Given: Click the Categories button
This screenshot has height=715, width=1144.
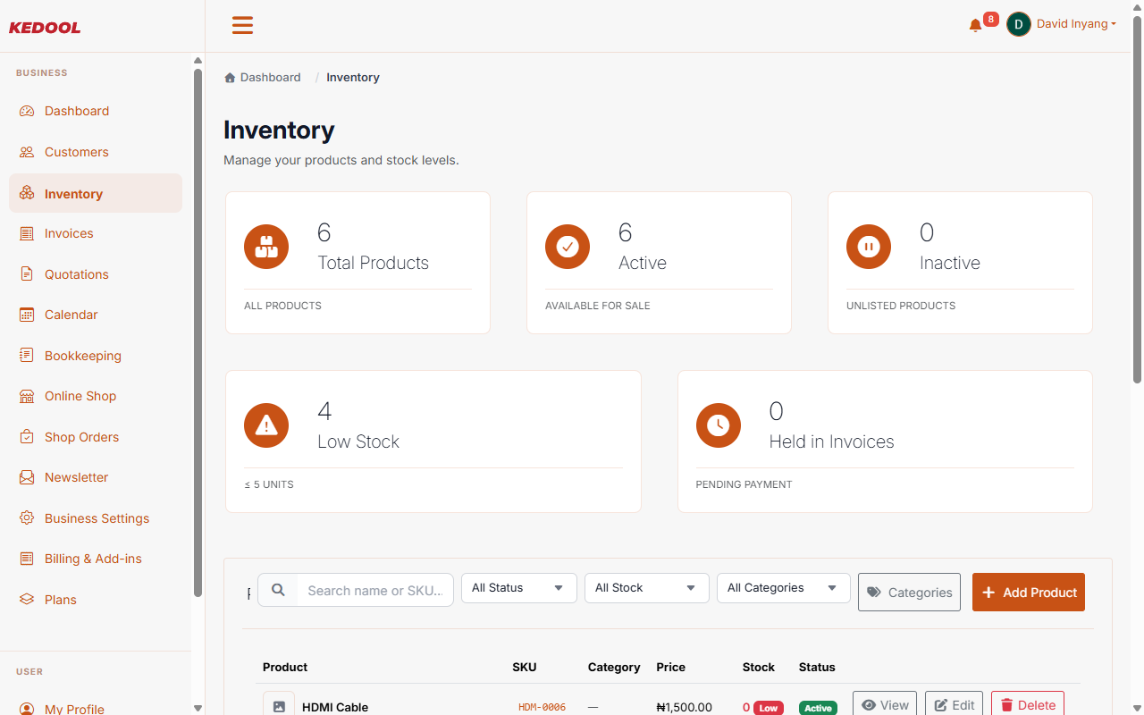Looking at the screenshot, I should (x=909, y=592).
